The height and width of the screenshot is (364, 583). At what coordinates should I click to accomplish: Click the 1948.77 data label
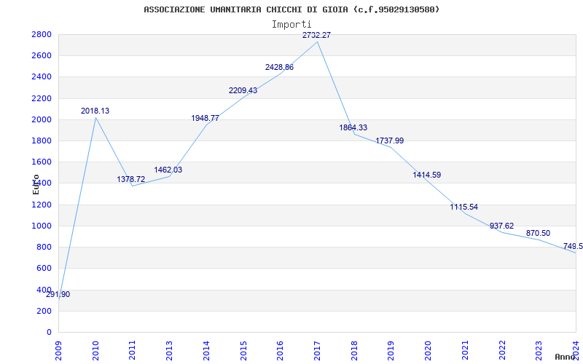pos(206,118)
